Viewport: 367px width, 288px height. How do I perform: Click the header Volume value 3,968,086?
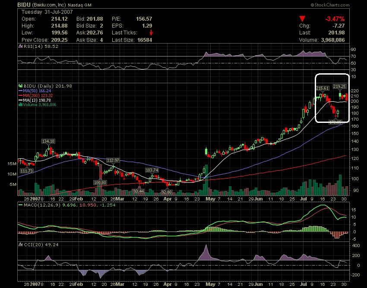point(333,40)
